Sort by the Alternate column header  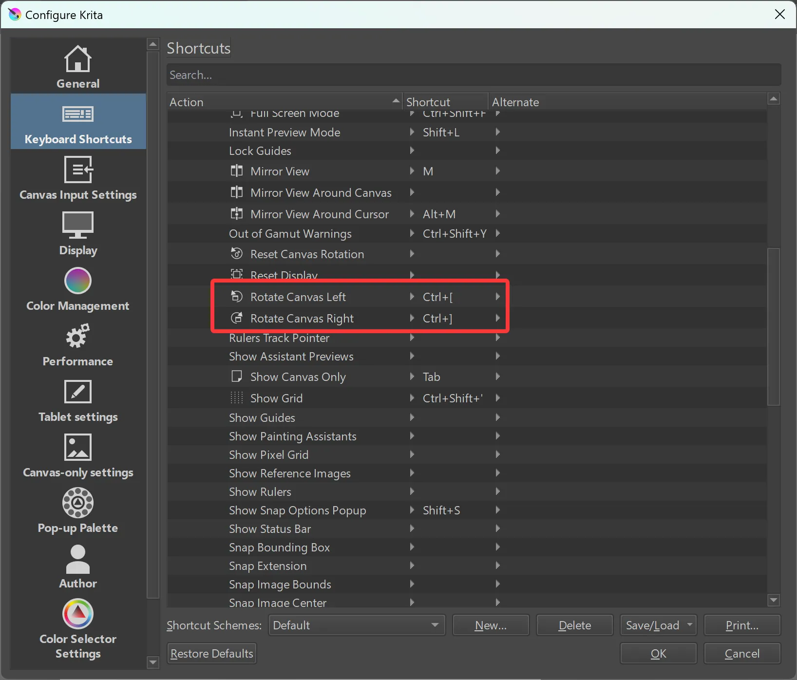click(x=627, y=102)
